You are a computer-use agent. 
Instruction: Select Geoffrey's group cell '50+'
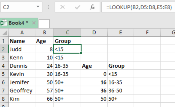pyautogui.click(x=67, y=90)
